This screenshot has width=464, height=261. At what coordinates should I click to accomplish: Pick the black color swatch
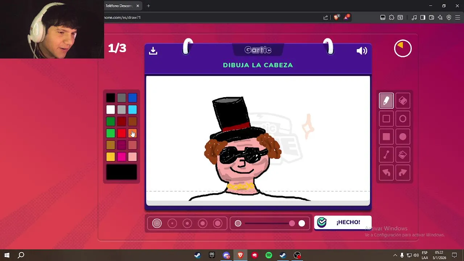point(111,98)
